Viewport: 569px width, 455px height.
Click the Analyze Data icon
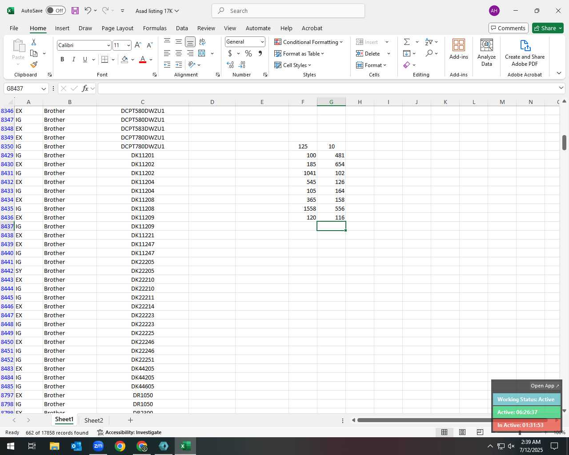coord(487,52)
